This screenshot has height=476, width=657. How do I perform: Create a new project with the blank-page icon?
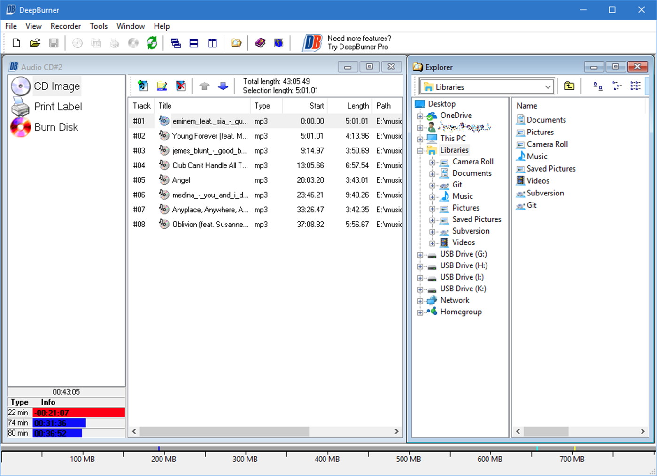point(16,43)
